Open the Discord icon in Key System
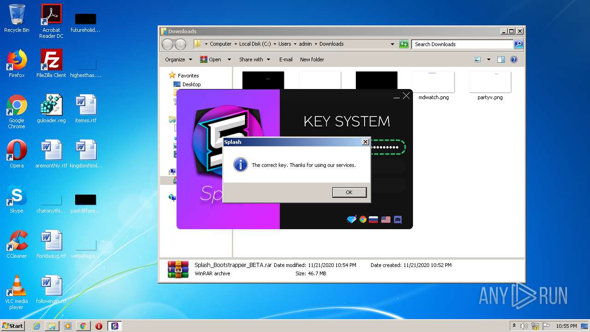This screenshot has width=590, height=332. pos(398,219)
